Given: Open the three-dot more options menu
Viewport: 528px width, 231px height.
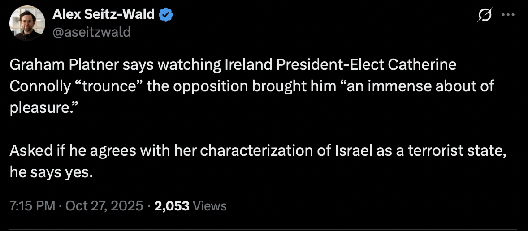Looking at the screenshot, I should pyautogui.click(x=508, y=15).
